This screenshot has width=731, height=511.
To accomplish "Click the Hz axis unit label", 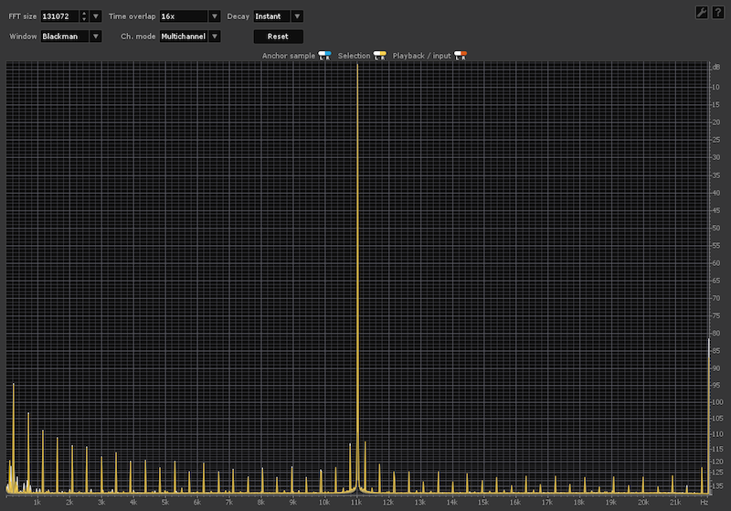I will 704,502.
